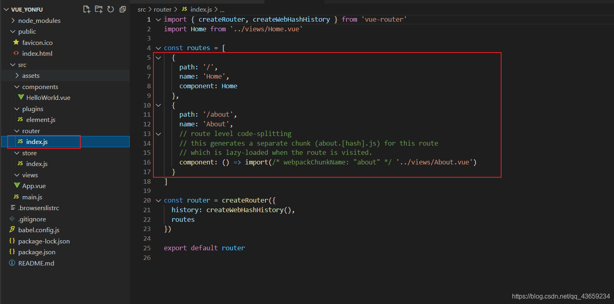Click line number 18 in the gutter
This screenshot has width=614, height=304.
147,181
